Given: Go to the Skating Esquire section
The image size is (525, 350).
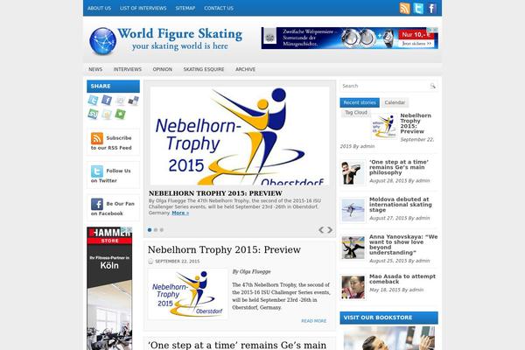Looking at the screenshot, I should (x=204, y=69).
